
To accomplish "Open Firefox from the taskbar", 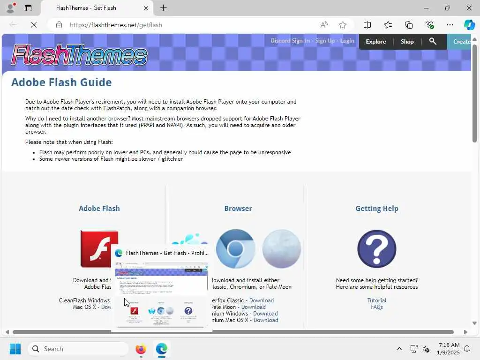I will 141,349.
